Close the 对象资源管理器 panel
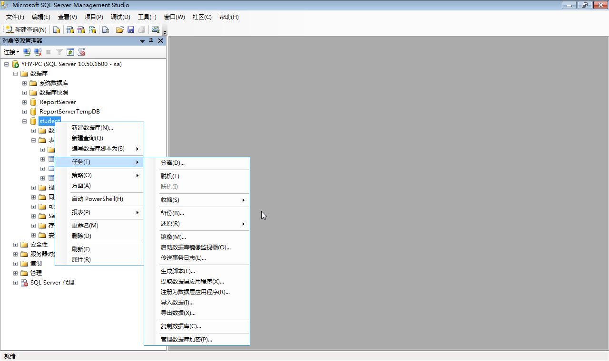This screenshot has width=609, height=361. click(160, 41)
